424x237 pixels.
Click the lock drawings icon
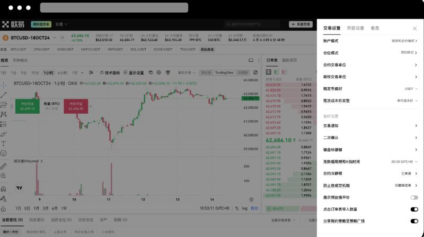4,208
